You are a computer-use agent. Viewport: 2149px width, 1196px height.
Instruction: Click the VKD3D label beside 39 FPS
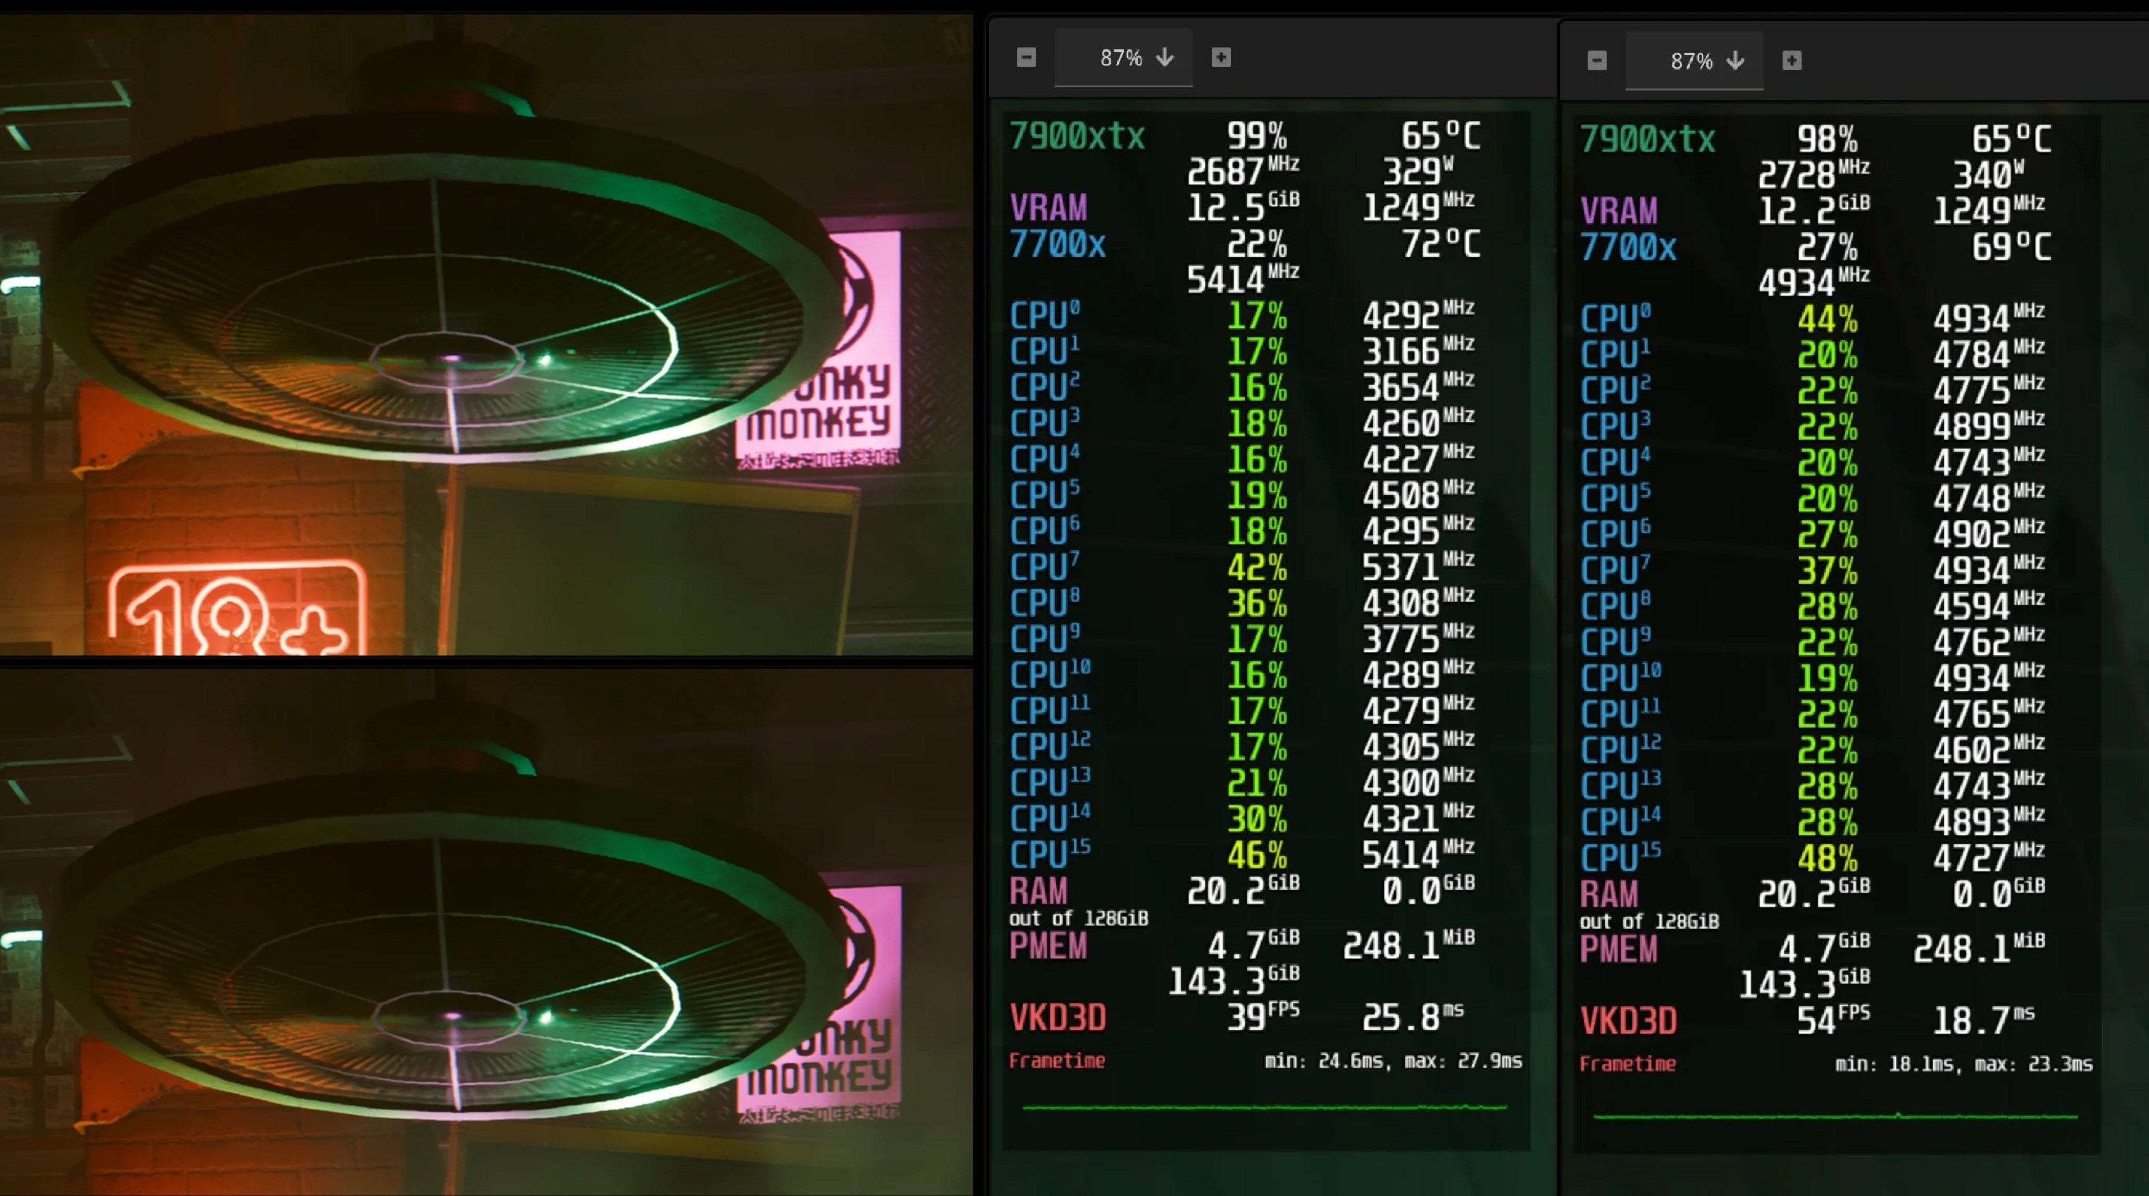coord(1058,1018)
